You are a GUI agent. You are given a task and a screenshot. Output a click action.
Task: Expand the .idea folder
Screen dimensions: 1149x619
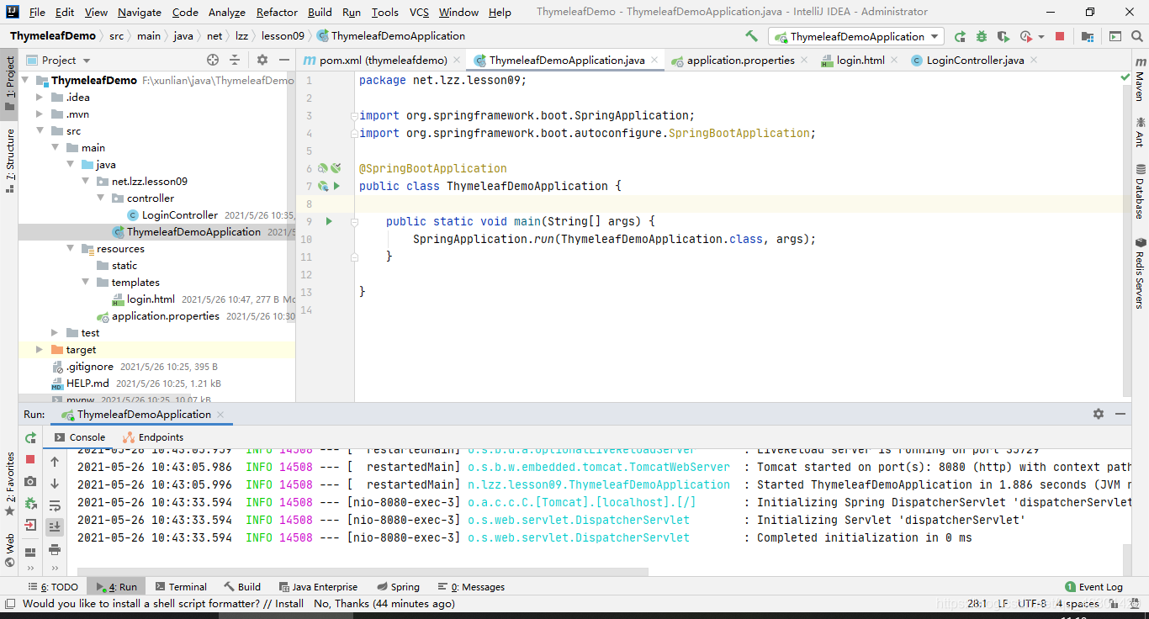(x=40, y=98)
